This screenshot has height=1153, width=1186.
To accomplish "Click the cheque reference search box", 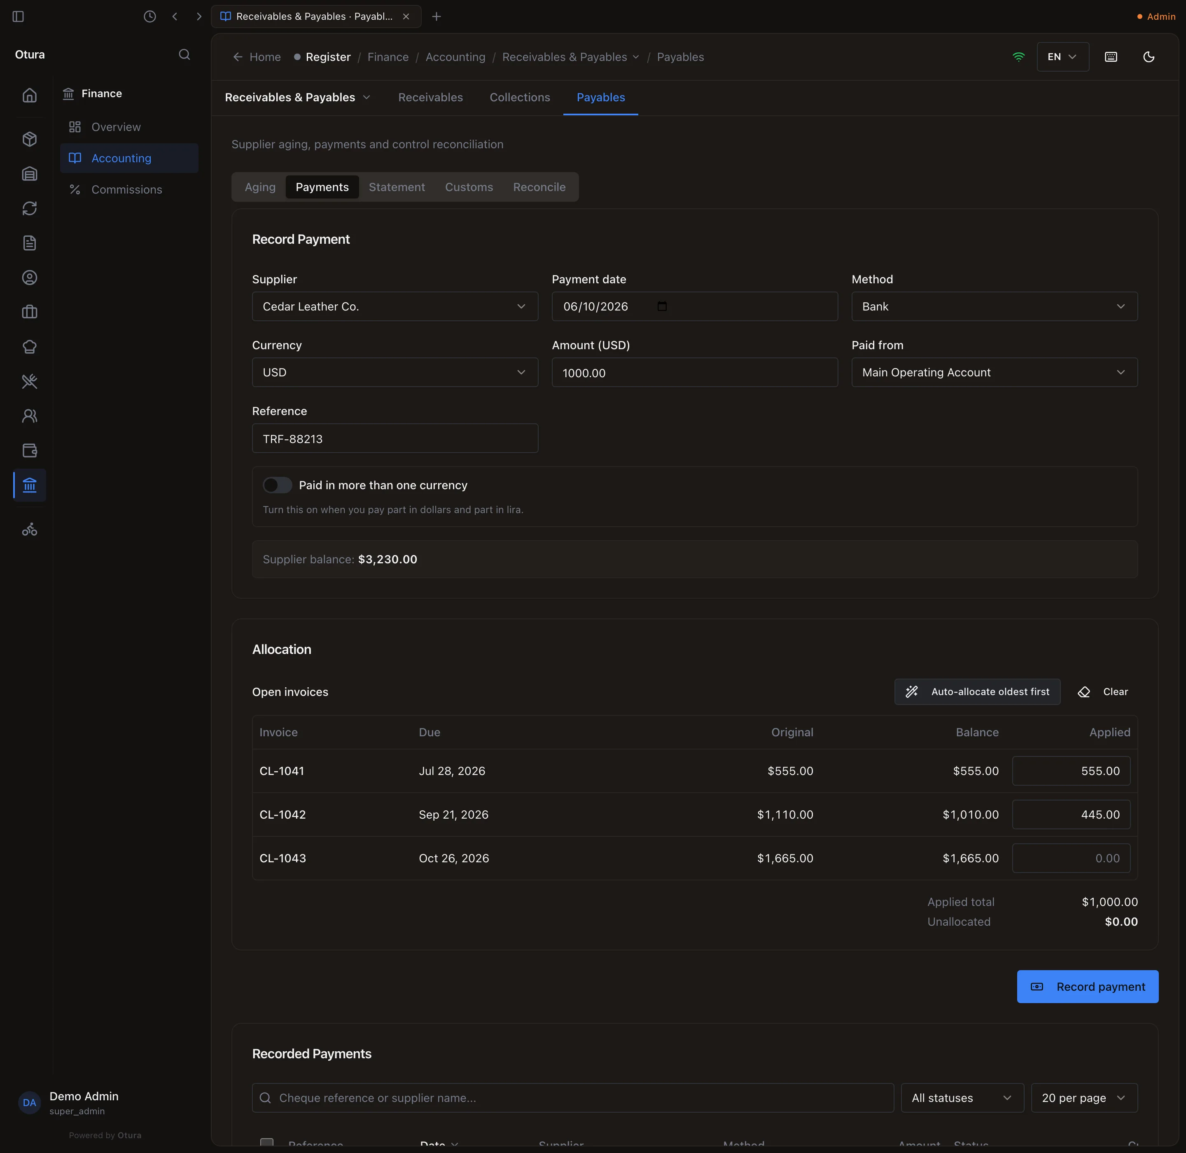I will click(x=573, y=1098).
